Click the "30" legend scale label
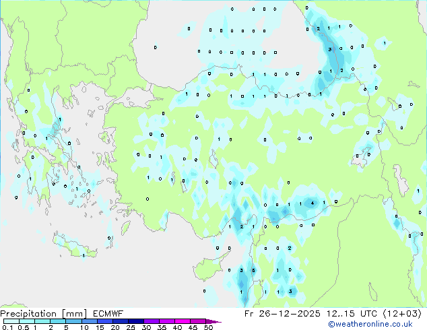This screenshot has height=330, width=427. [x=147, y=327]
